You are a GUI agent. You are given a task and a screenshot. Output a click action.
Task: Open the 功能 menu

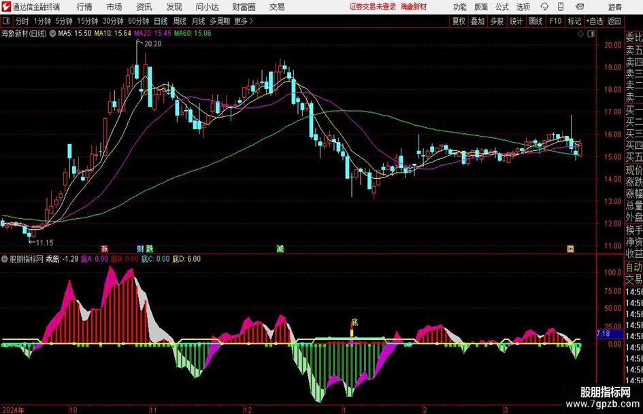[x=460, y=7]
